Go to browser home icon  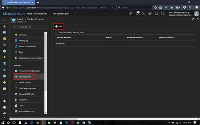(x=172, y=8)
